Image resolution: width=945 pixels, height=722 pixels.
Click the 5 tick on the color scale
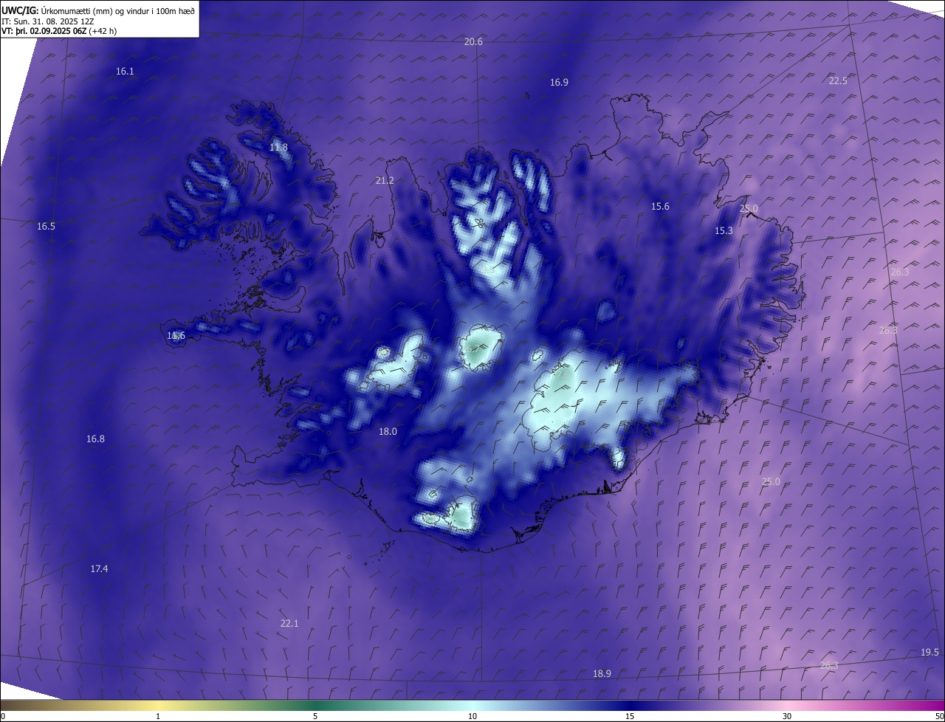click(x=315, y=716)
